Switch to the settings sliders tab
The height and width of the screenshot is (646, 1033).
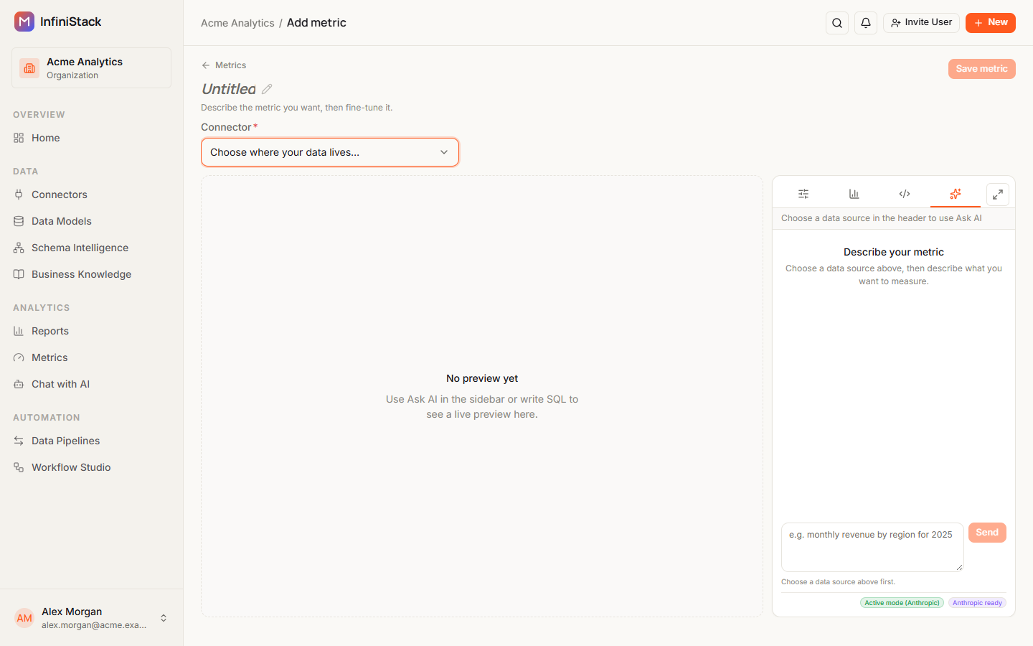coord(803,194)
